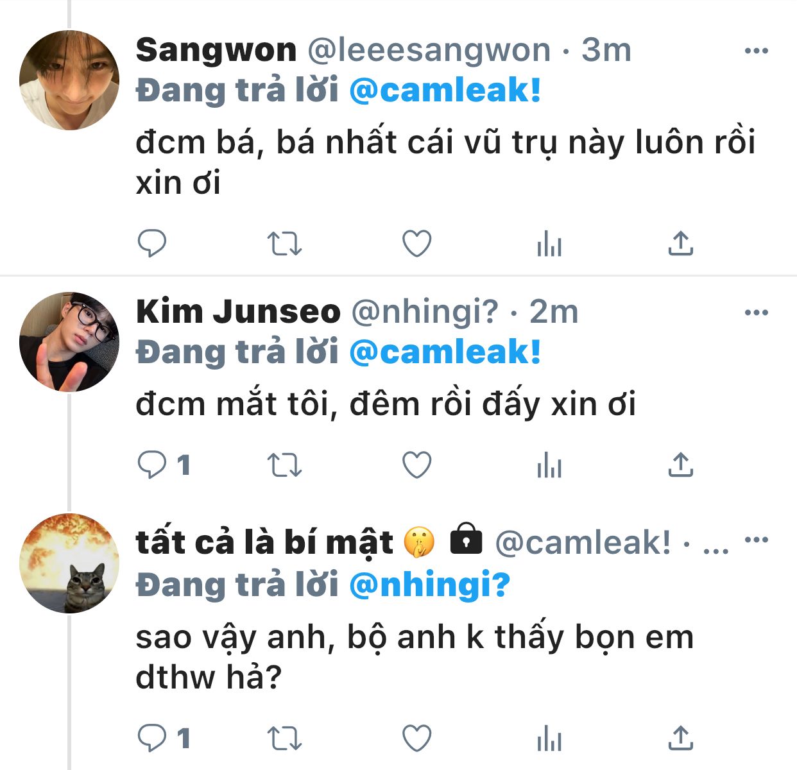Open Kim Junseo's profile avatar
The width and height of the screenshot is (797, 770).
(69, 342)
